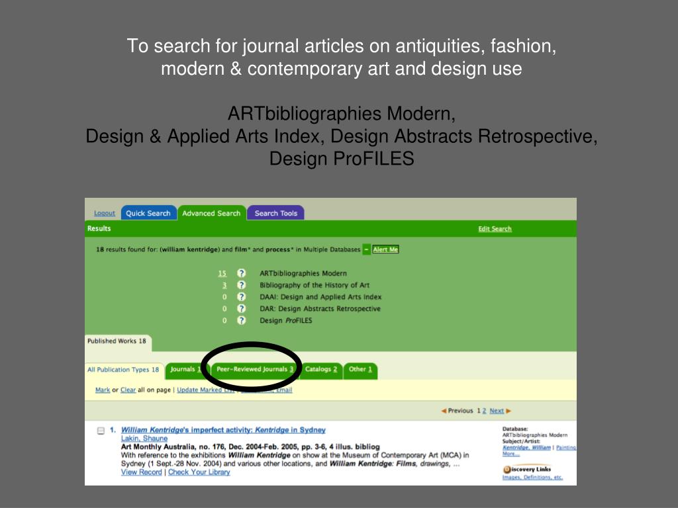Viewport: 678px width, 508px height.
Task: Click the Mark all on page link
Action: pos(103,390)
